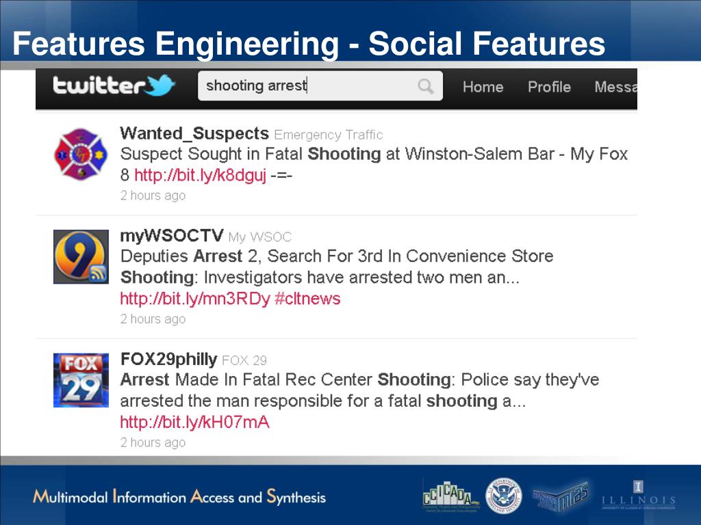This screenshot has width=701, height=525.
Task: Click '2 hours ago' under Wanted_Suspects tweet
Action: [153, 196]
